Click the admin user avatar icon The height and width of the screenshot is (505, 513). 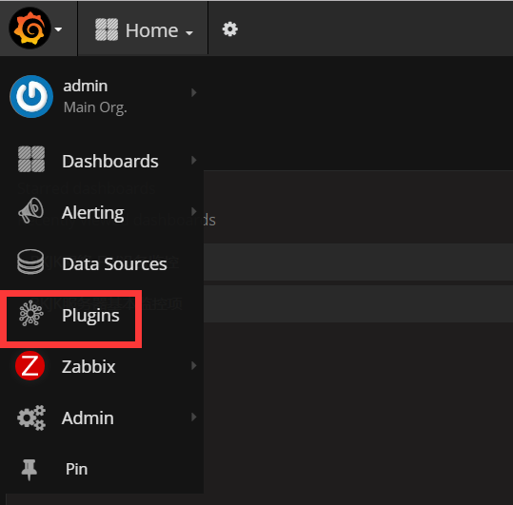click(x=31, y=96)
